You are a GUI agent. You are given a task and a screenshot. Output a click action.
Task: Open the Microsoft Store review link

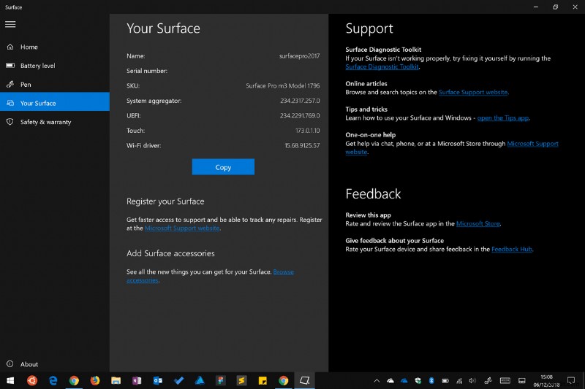pos(478,224)
